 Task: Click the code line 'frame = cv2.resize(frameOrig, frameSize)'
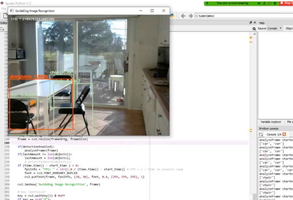53,139
